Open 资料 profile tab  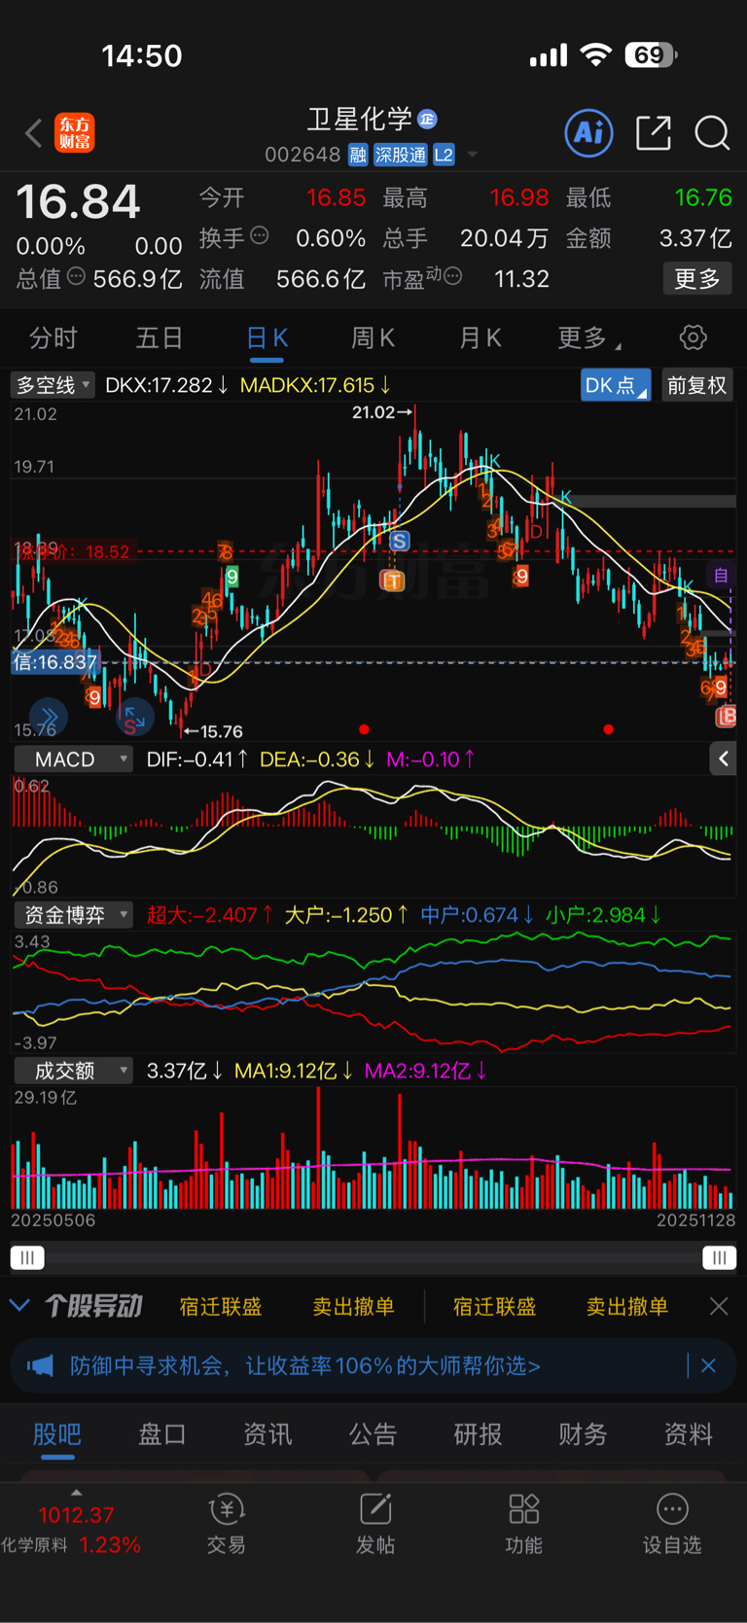688,1434
